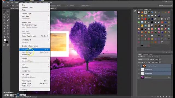Open the Design workspace dropdown
The height and width of the screenshot is (98, 175).
tap(165, 5)
